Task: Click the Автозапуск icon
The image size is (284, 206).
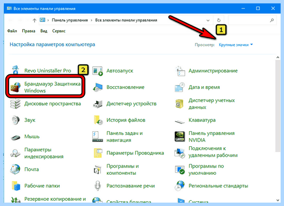Action: (x=98, y=71)
